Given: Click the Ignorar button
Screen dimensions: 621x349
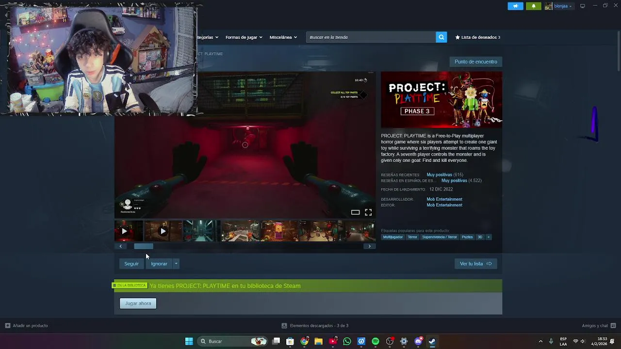Looking at the screenshot, I should [x=159, y=264].
